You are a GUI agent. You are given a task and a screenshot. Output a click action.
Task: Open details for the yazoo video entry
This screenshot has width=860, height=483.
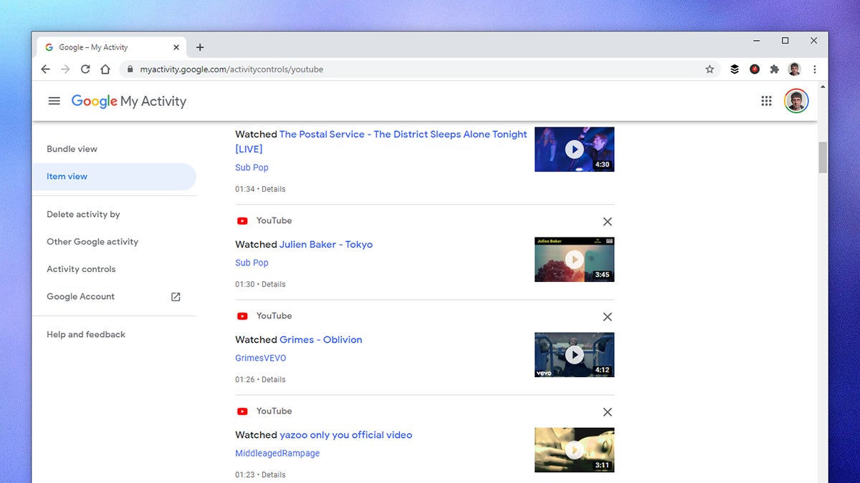point(274,474)
